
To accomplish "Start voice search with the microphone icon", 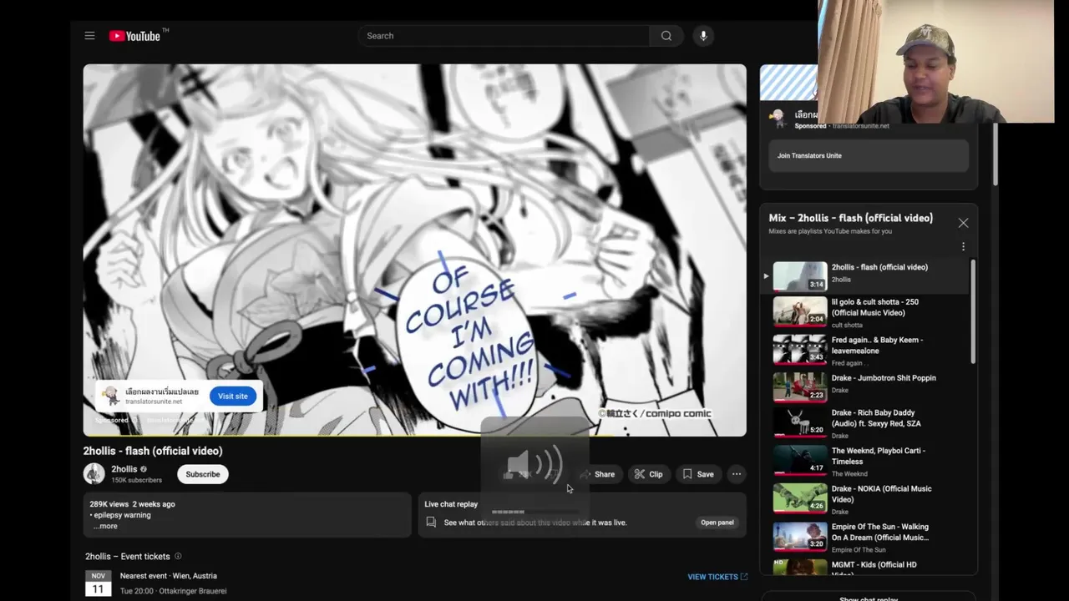I will [x=703, y=36].
